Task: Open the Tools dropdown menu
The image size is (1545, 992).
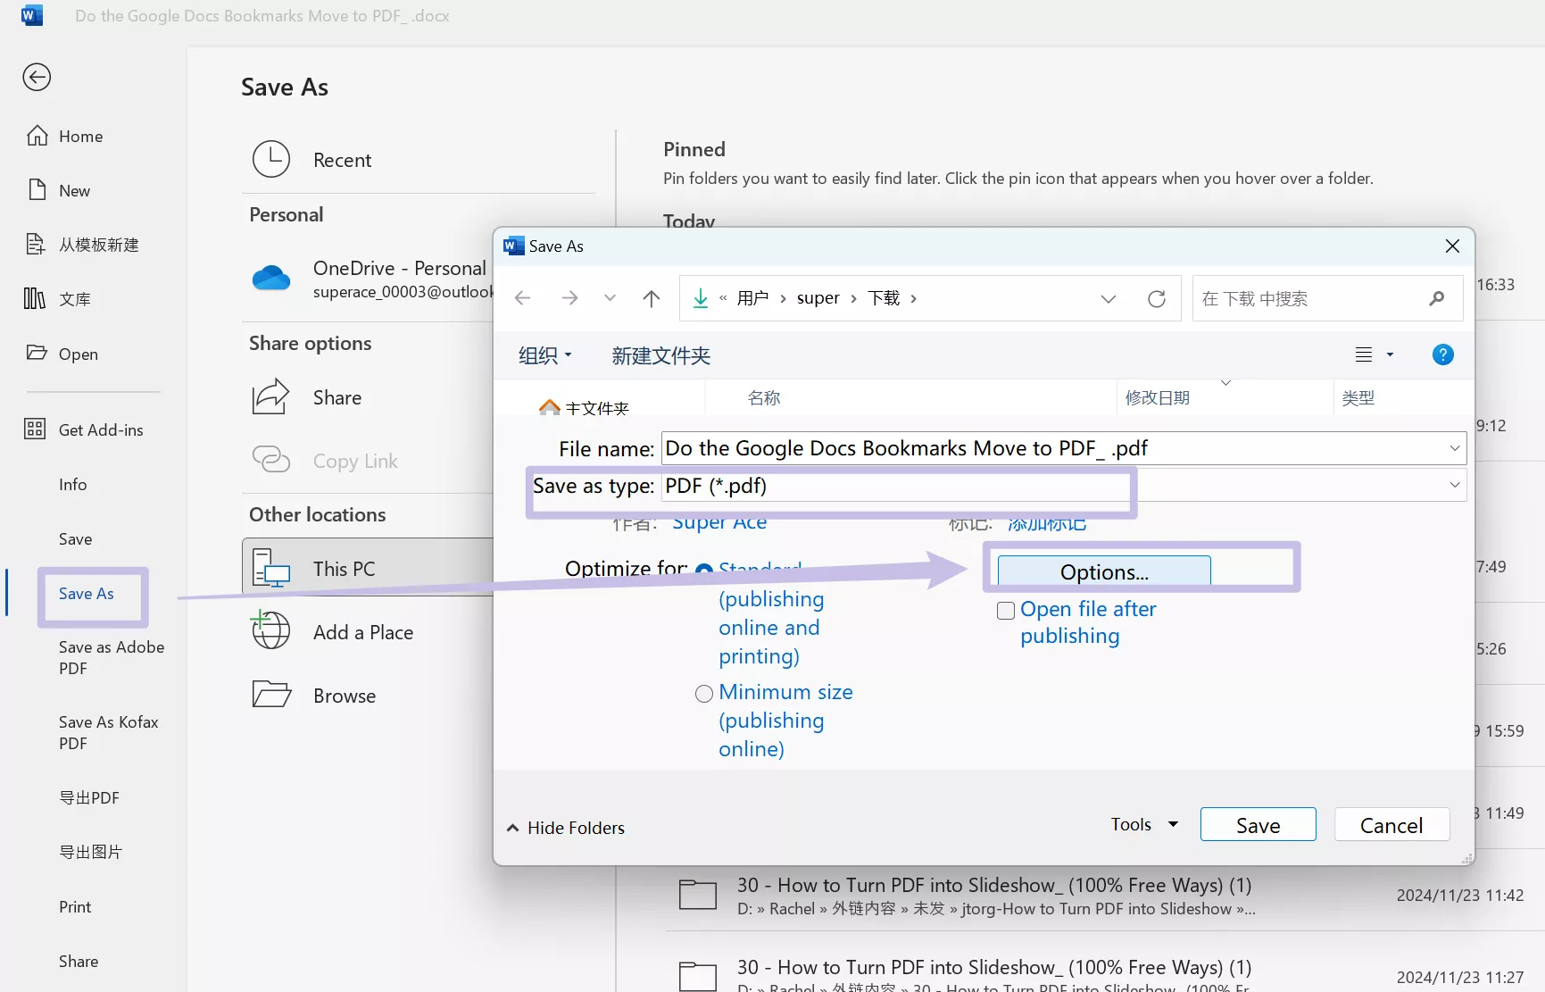Action: 1144,824
